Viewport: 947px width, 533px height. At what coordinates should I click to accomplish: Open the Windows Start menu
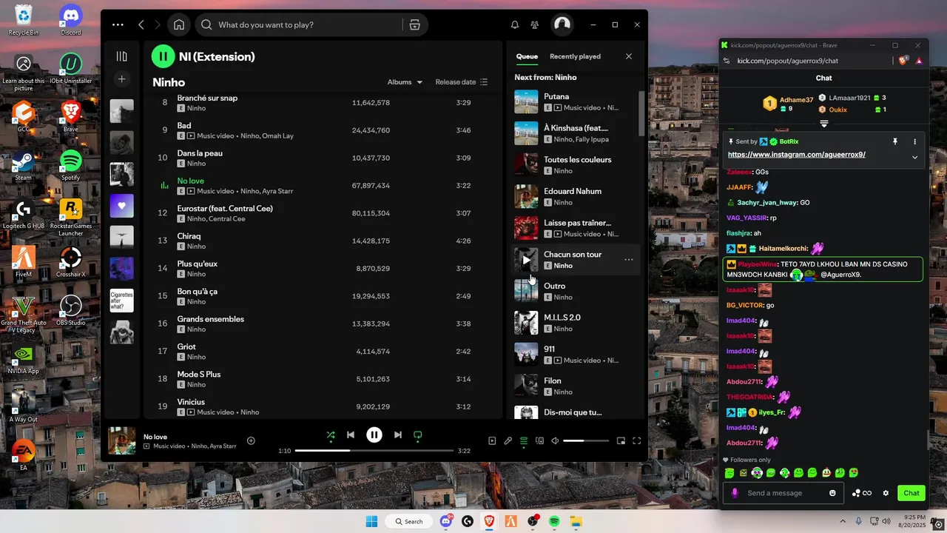point(371,521)
